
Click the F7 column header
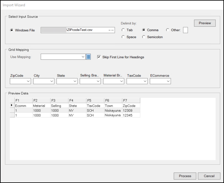tap(131, 101)
